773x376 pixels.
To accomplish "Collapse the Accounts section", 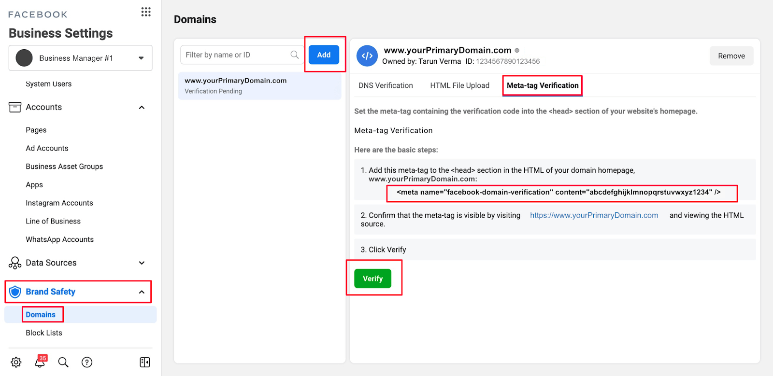I will [x=142, y=107].
